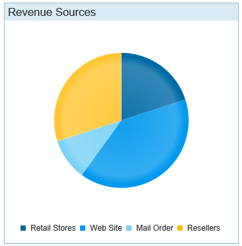Click the Resellers legend text
Screen dimensions: 242x246
[204, 228]
